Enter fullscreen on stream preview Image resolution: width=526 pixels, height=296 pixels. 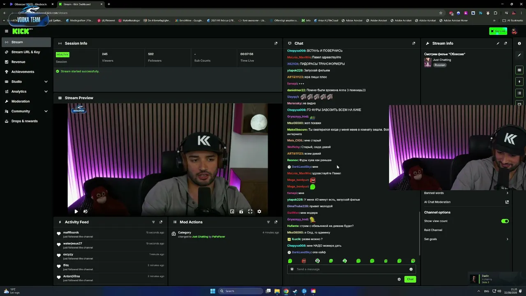(250, 211)
